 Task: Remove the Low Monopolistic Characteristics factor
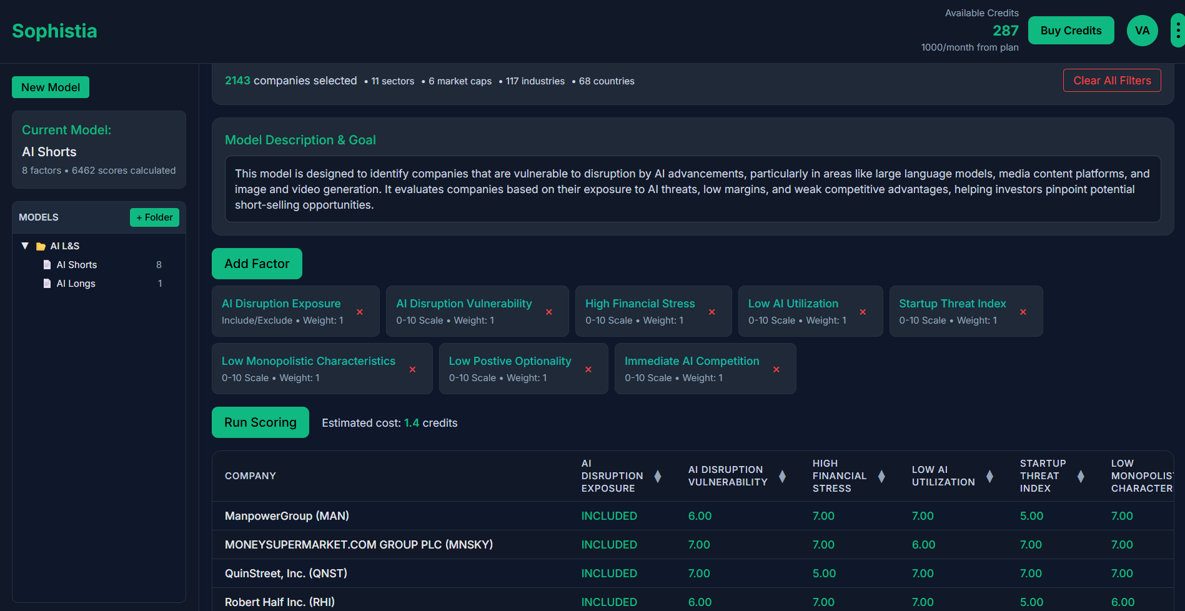coord(412,369)
